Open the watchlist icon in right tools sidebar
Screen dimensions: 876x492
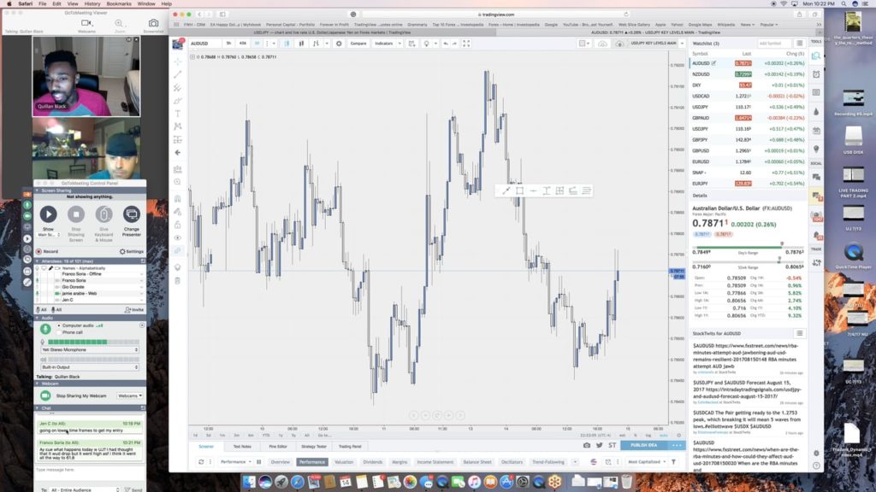(x=816, y=56)
